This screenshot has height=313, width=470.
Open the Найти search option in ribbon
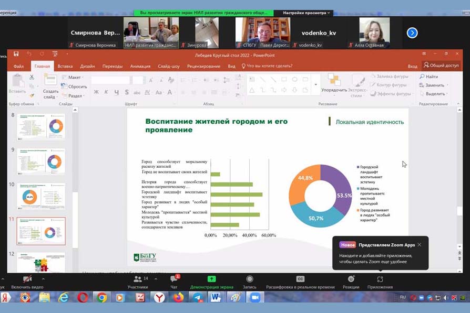(x=428, y=77)
